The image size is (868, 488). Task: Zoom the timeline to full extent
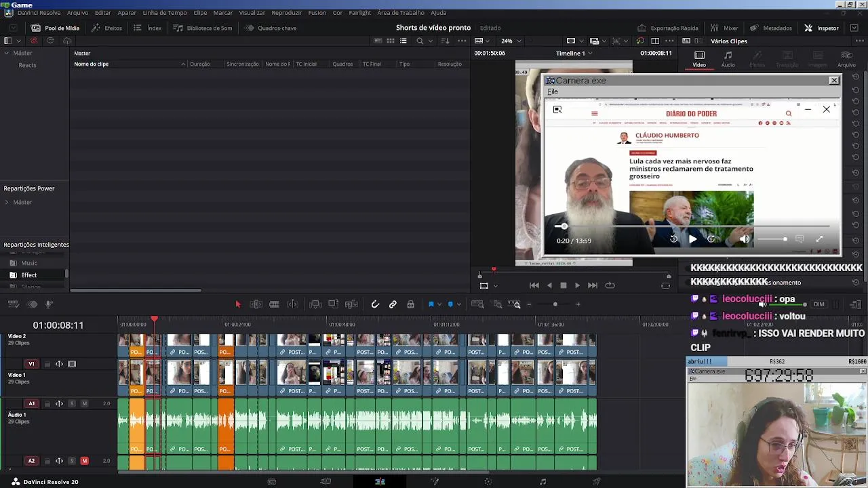point(477,304)
